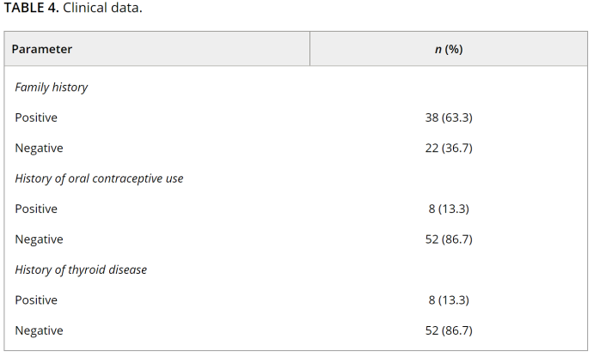Select the Family history row label
This screenshot has width=594, height=357.
point(51,88)
